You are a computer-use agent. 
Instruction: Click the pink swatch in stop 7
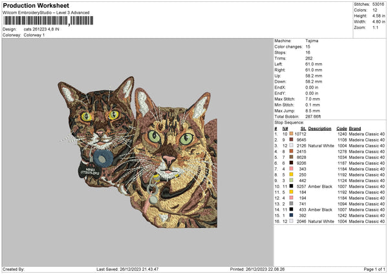291,169
